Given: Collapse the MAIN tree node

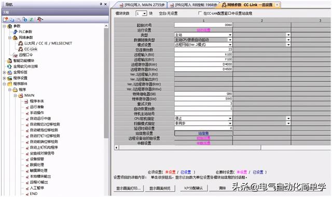Looking at the screenshot, I should coord(15,96).
